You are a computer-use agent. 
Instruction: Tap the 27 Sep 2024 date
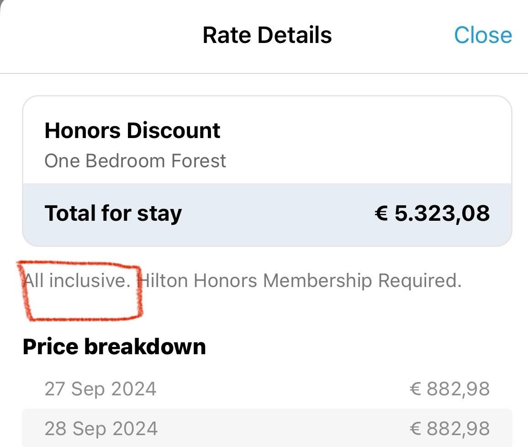[100, 389]
